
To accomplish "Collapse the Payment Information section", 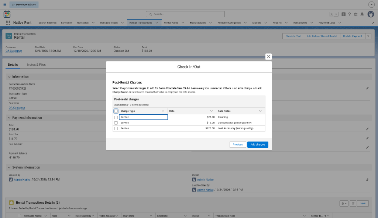I will point(9,118).
